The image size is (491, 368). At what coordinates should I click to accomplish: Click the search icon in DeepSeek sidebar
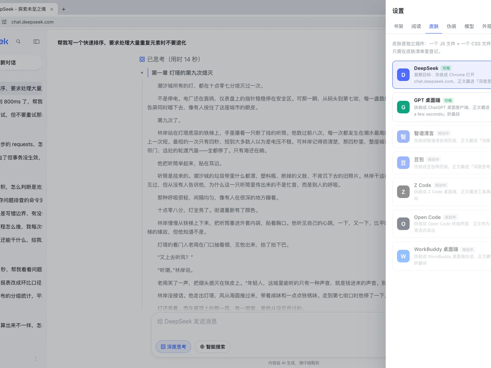point(18,41)
